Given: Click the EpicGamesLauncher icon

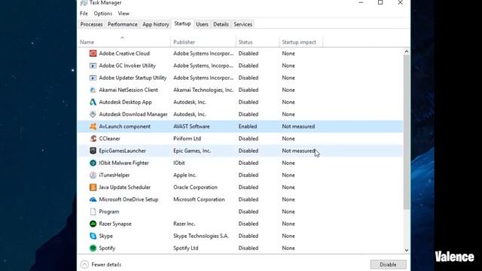Looking at the screenshot, I should point(93,151).
